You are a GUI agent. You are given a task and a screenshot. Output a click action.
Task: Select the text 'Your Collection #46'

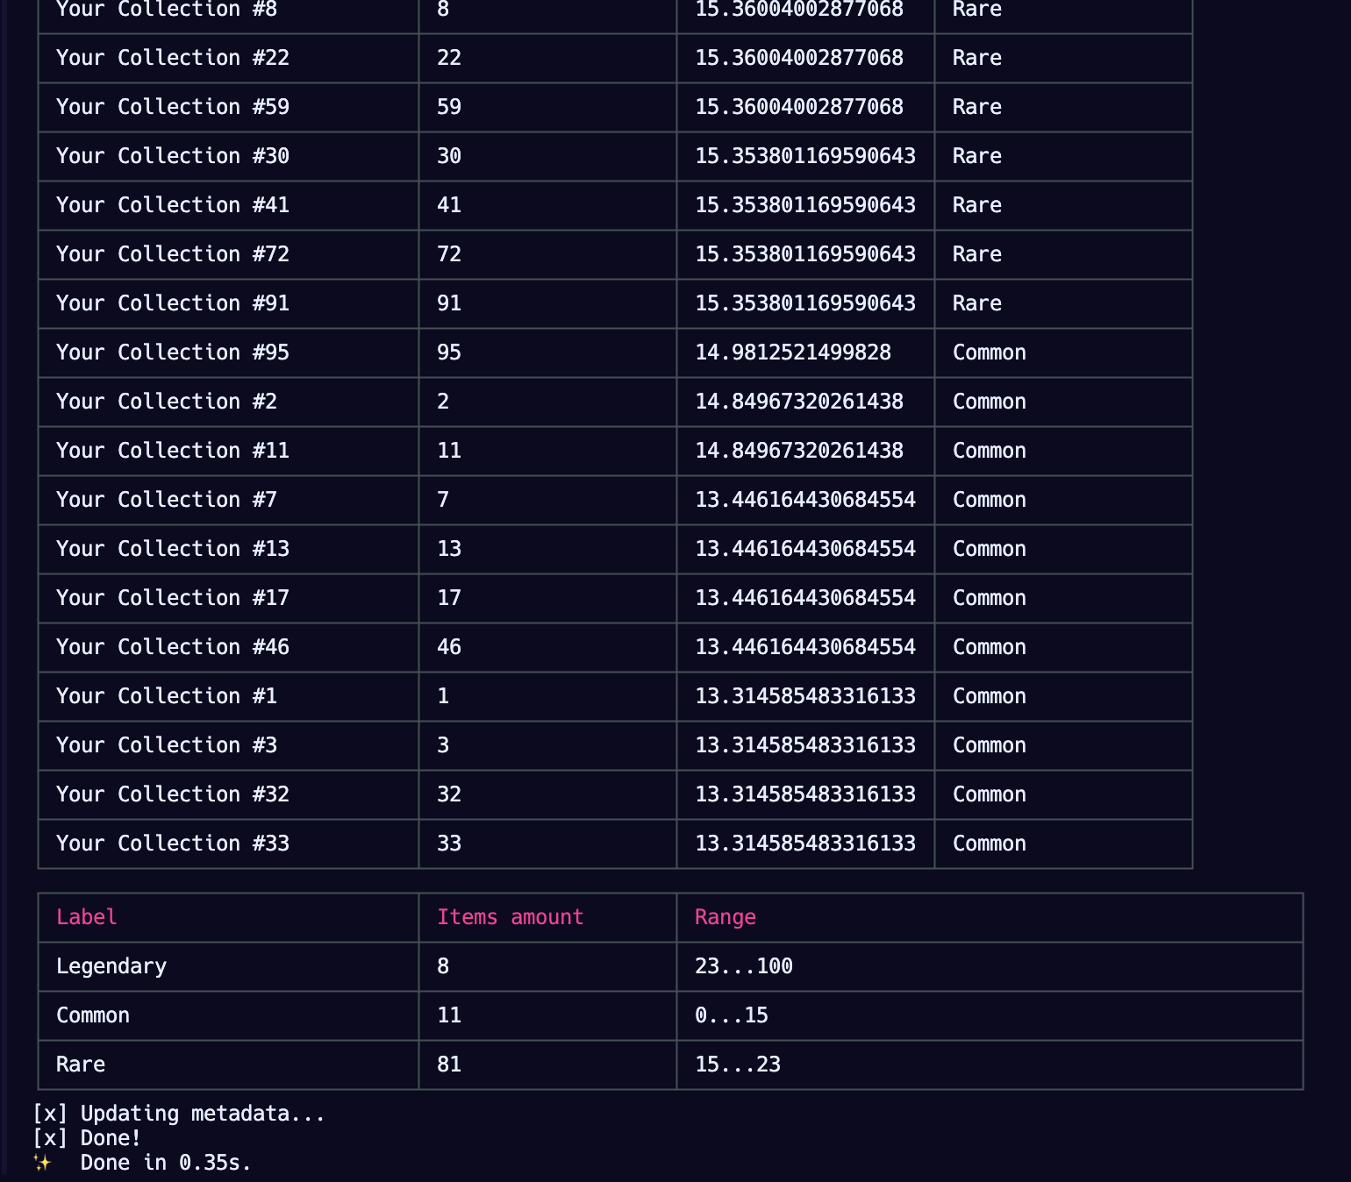click(173, 647)
